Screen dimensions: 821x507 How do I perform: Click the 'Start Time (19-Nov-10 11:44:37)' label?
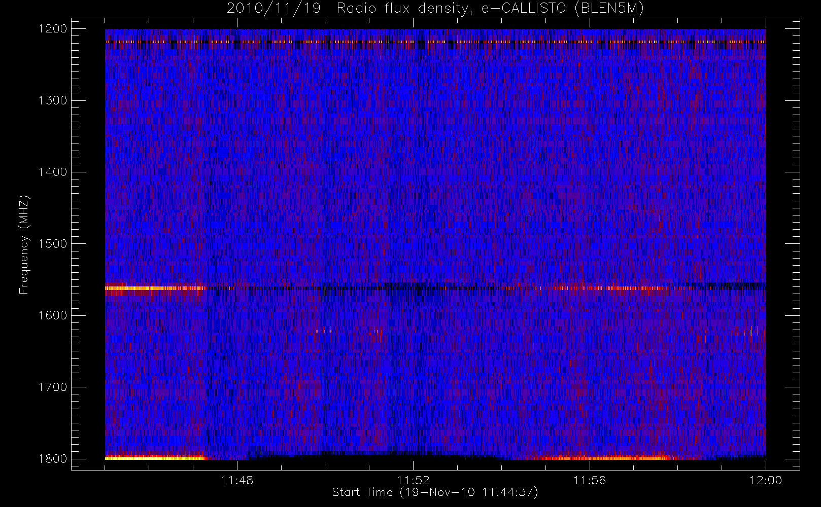tap(435, 492)
